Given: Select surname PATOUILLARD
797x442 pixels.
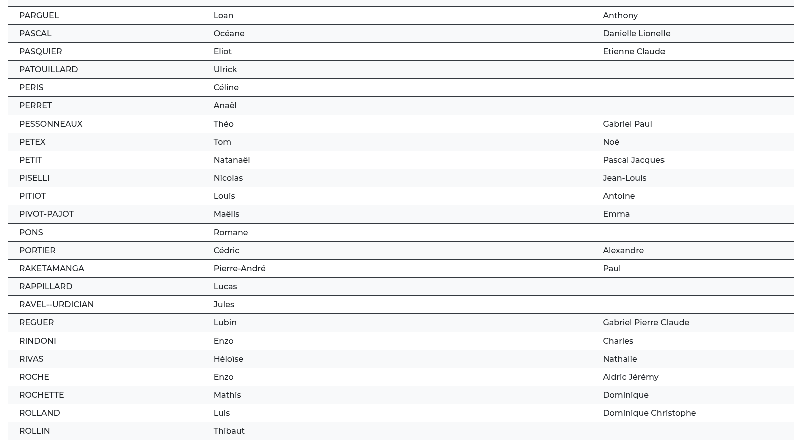Looking at the screenshot, I should (x=48, y=70).
